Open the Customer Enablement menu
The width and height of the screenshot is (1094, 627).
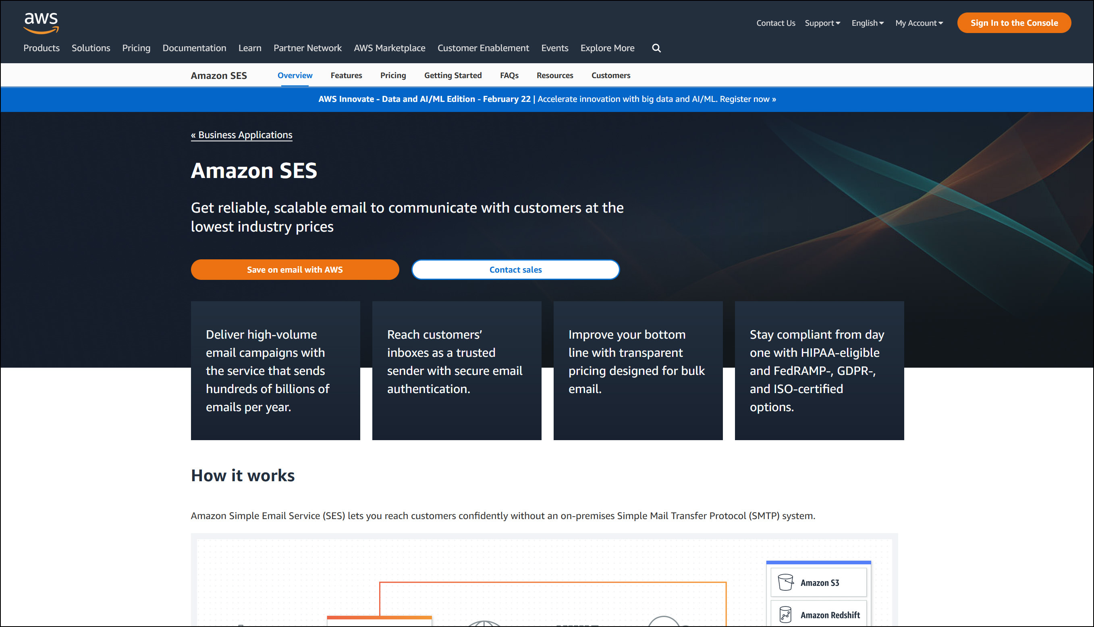483,48
